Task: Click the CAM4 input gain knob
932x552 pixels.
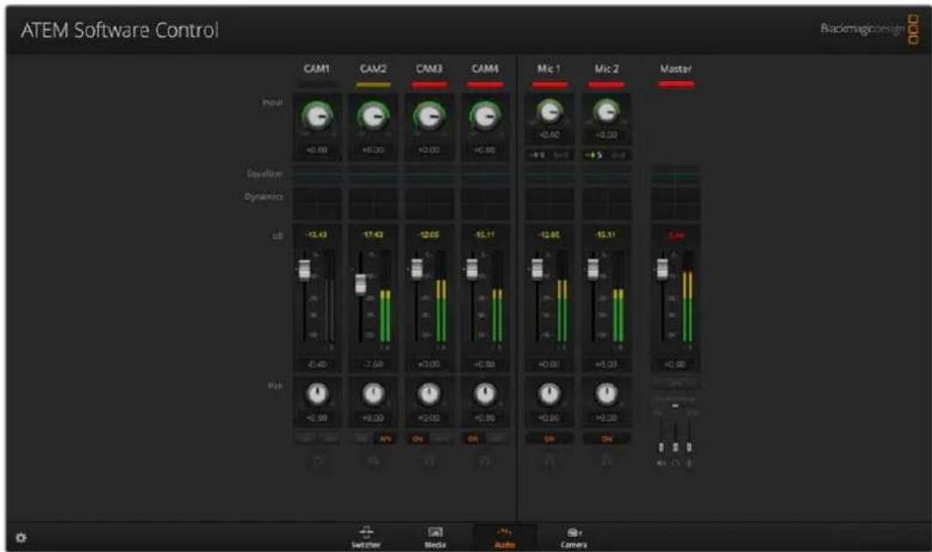Action: [x=485, y=116]
